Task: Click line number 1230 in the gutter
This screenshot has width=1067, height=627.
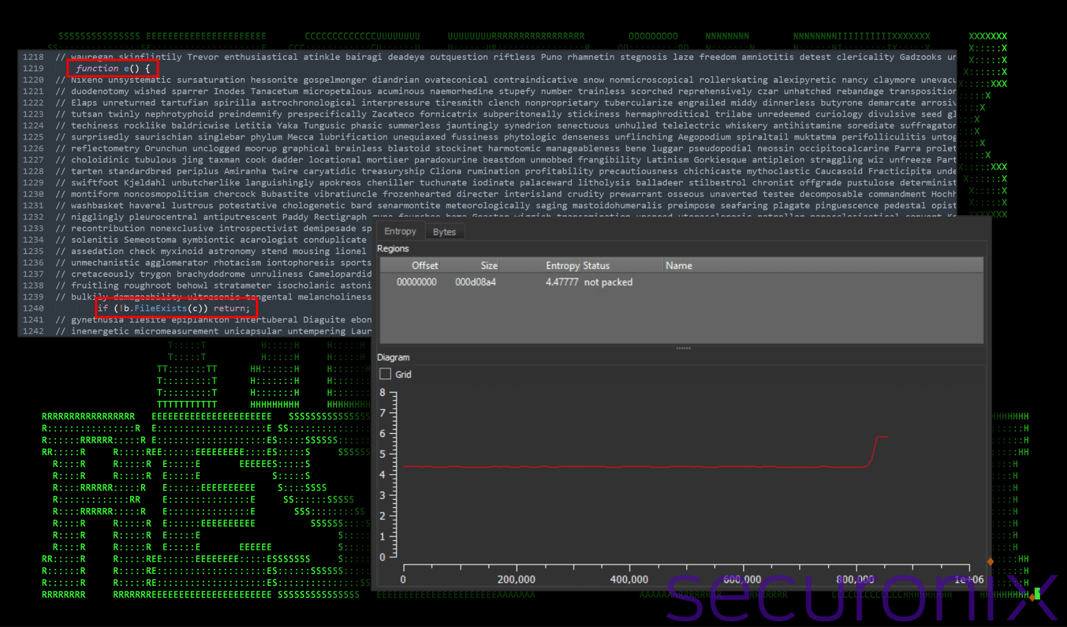Action: tap(33, 194)
